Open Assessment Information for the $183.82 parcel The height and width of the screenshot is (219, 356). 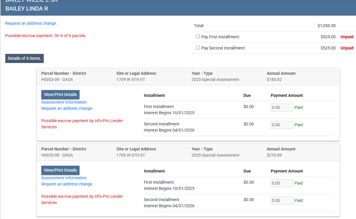click(64, 102)
